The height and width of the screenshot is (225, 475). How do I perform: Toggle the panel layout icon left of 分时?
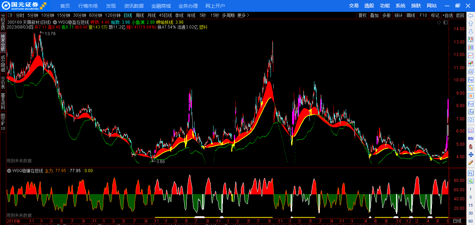pyautogui.click(x=10, y=15)
